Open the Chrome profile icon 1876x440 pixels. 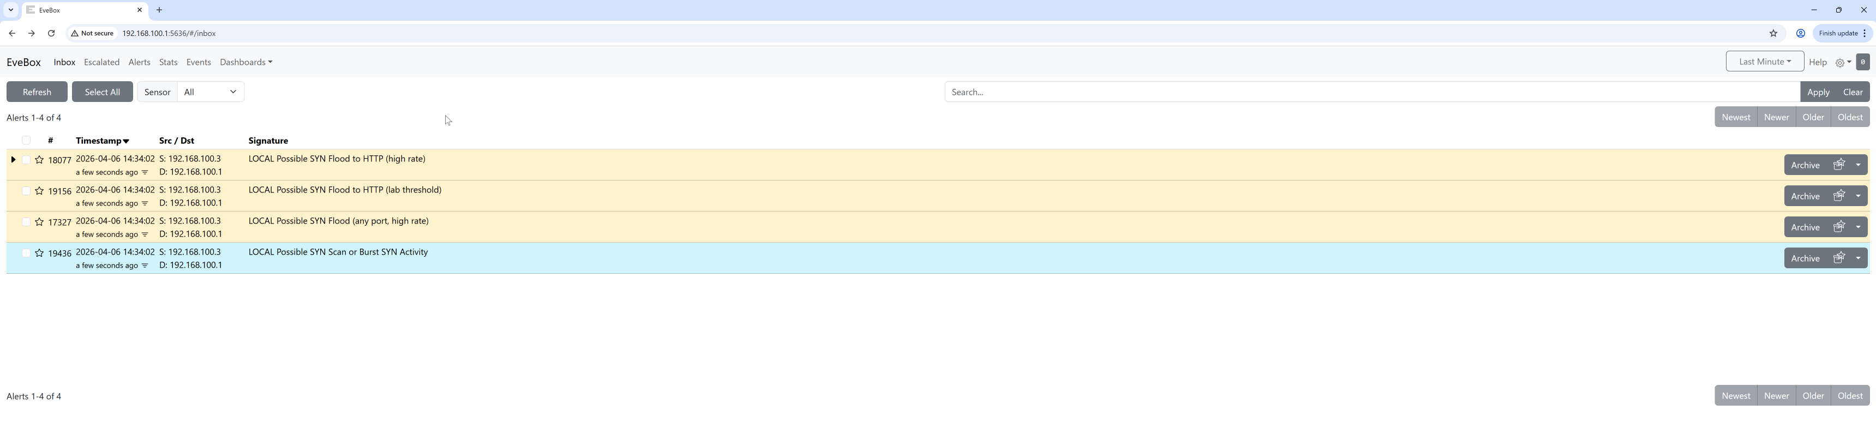point(1800,33)
